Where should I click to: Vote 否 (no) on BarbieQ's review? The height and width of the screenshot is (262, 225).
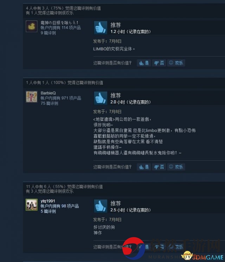159,167
